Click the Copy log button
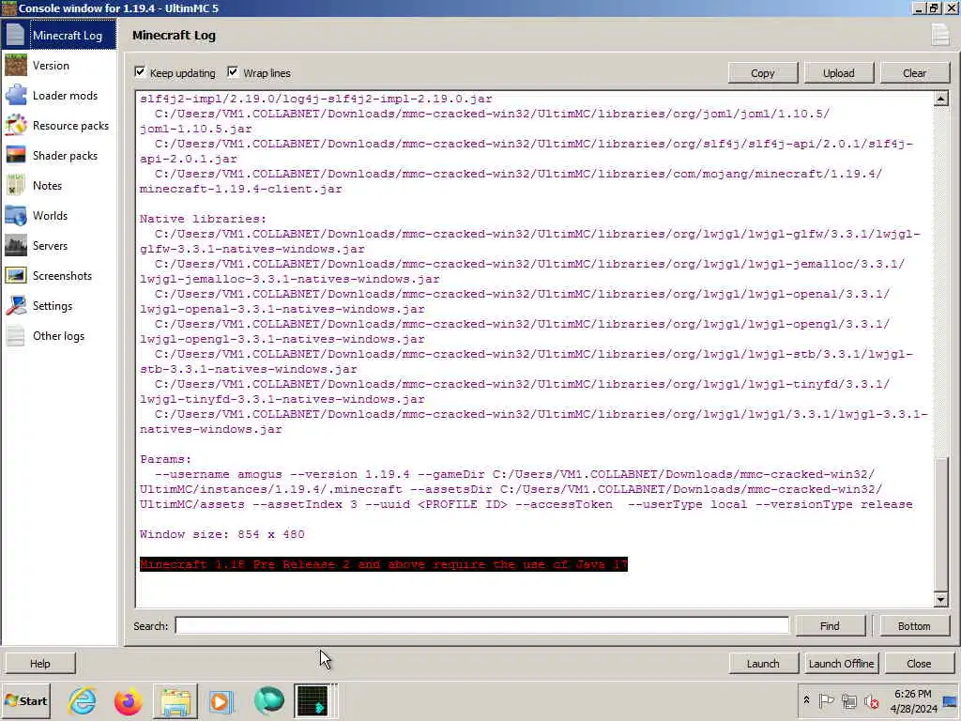The image size is (961, 721). tap(762, 73)
